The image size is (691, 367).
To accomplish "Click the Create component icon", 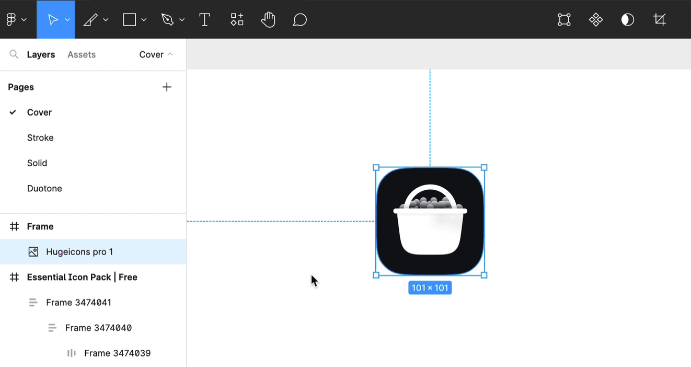I will pyautogui.click(x=596, y=20).
